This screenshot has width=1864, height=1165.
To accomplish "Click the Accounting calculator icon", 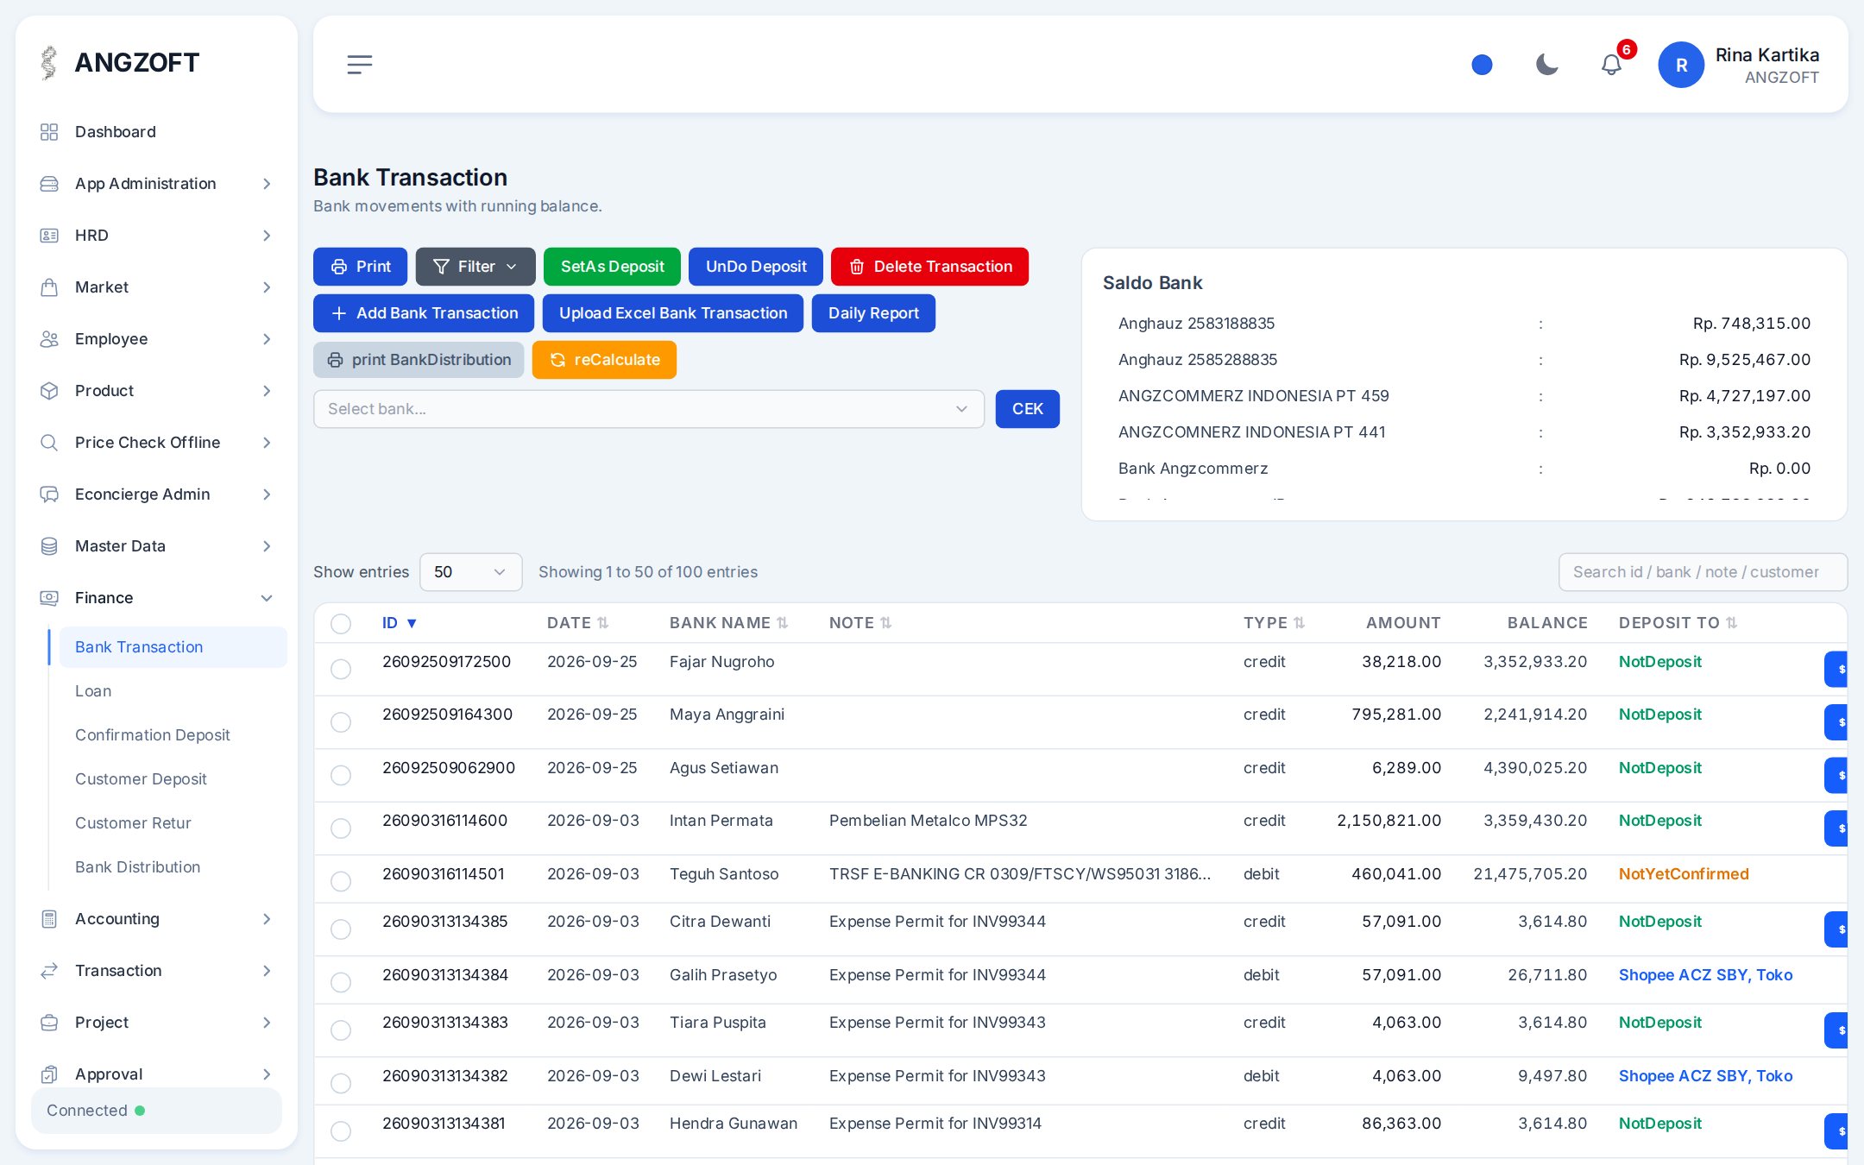I will click(x=49, y=919).
